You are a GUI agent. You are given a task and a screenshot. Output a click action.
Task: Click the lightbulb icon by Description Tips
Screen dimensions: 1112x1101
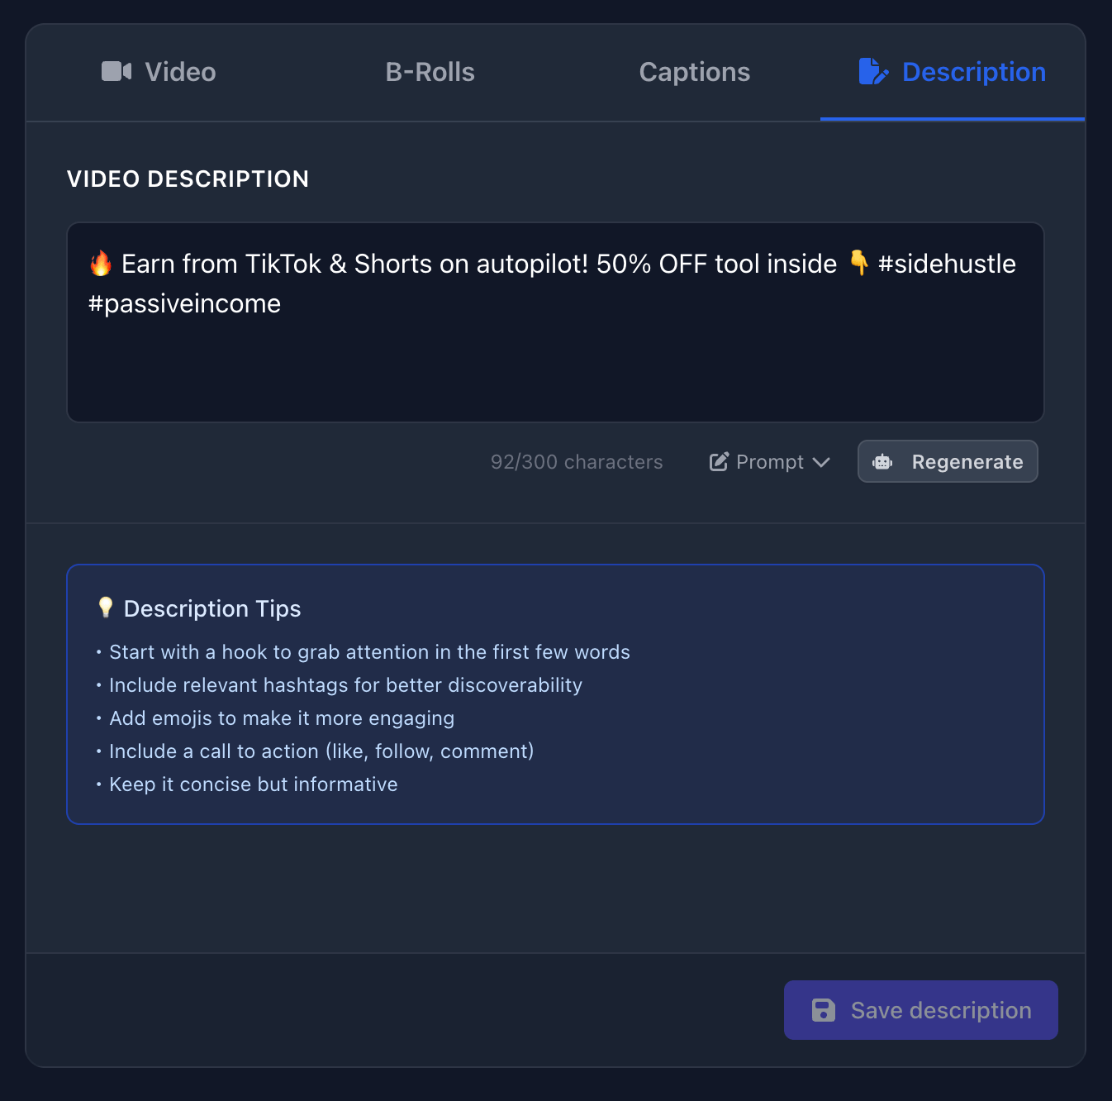pos(105,608)
